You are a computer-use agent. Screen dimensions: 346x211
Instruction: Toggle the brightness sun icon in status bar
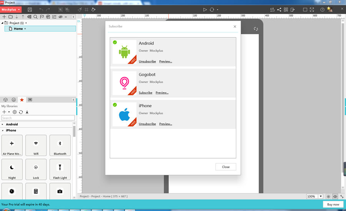pyautogui.click(x=328, y=196)
